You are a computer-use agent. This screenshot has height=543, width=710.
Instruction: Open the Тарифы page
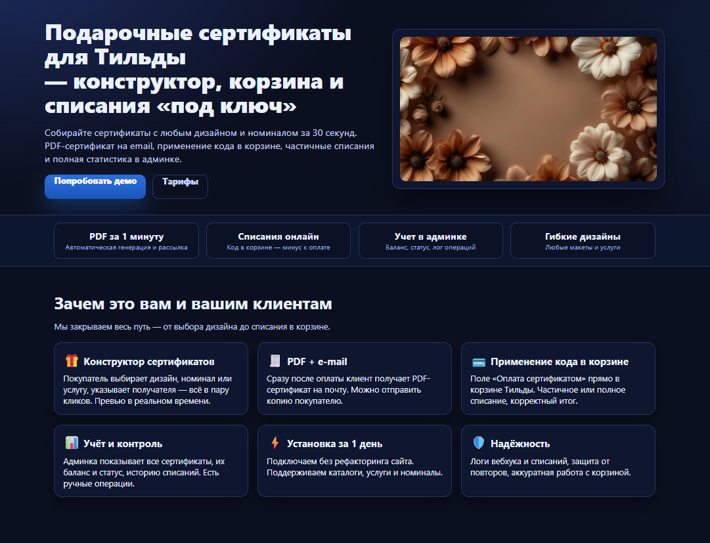pos(180,186)
